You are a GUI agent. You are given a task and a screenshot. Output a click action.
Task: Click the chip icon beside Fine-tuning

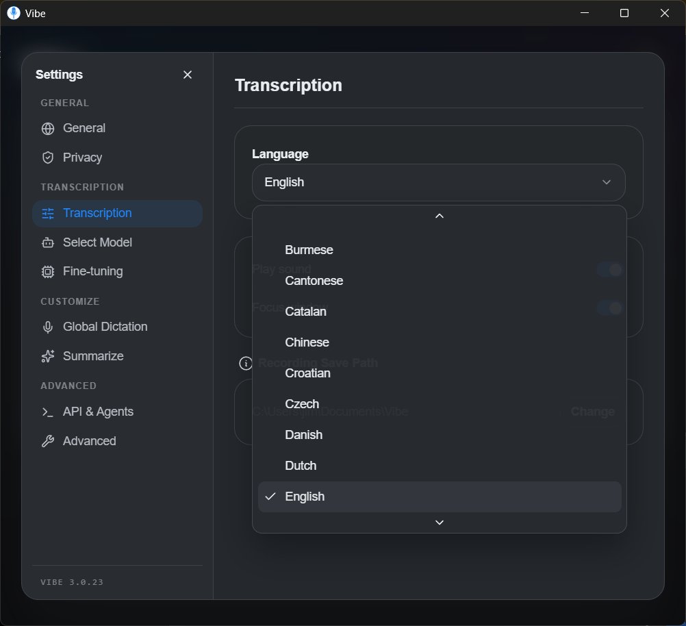coord(48,272)
